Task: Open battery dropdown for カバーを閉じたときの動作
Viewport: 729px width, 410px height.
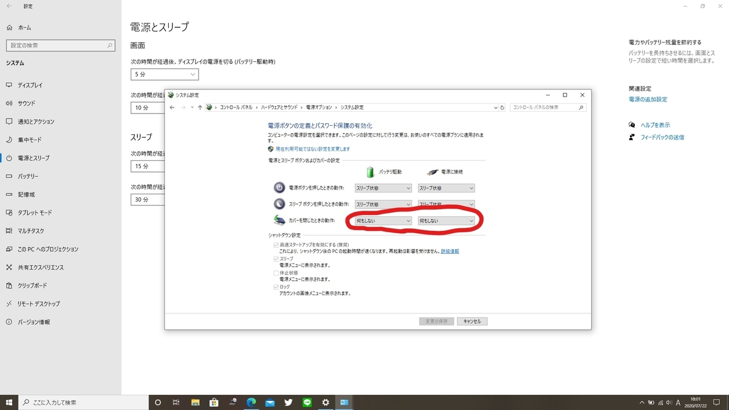Action: (383, 221)
